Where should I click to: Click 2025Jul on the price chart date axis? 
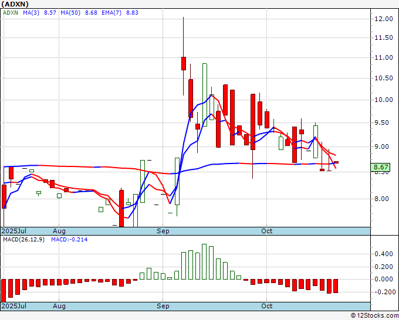(13, 231)
